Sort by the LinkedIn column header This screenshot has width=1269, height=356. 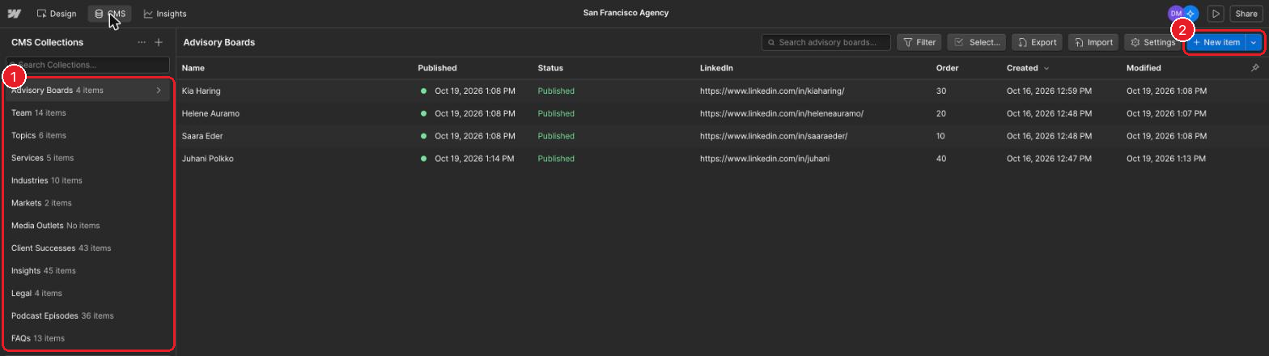(x=716, y=69)
